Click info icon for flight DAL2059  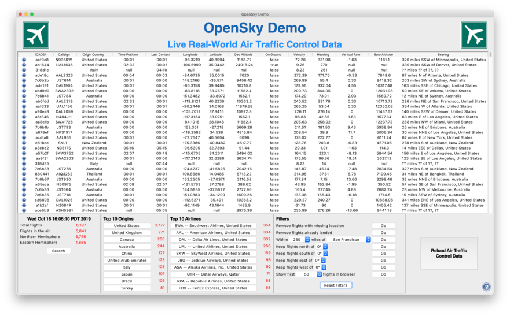pos(24,111)
